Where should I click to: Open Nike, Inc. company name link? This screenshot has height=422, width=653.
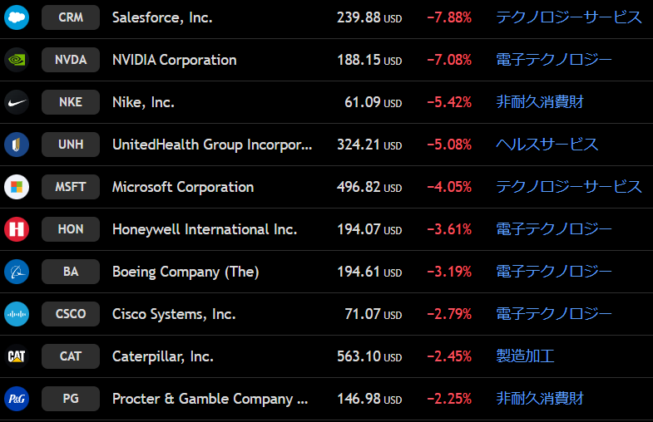coord(143,102)
